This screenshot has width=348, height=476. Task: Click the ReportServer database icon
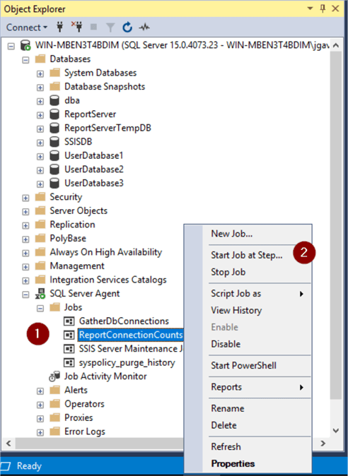click(54, 114)
